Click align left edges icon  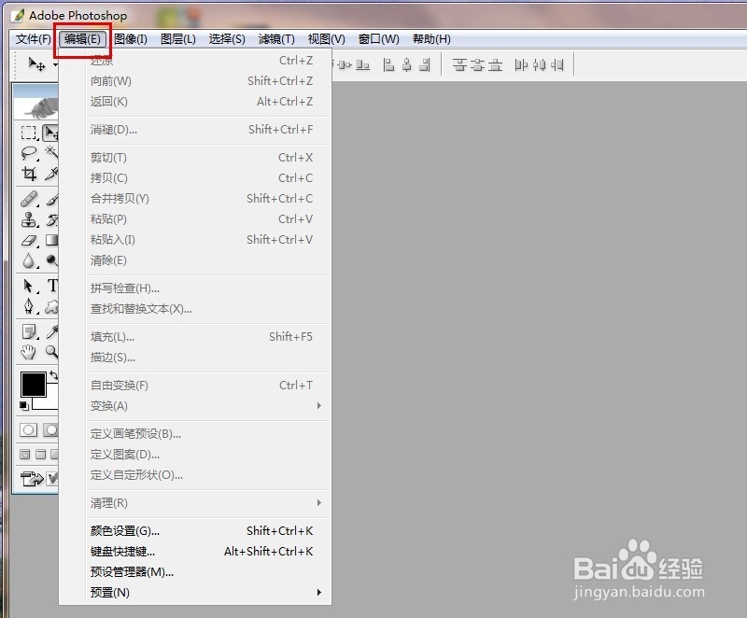point(388,64)
